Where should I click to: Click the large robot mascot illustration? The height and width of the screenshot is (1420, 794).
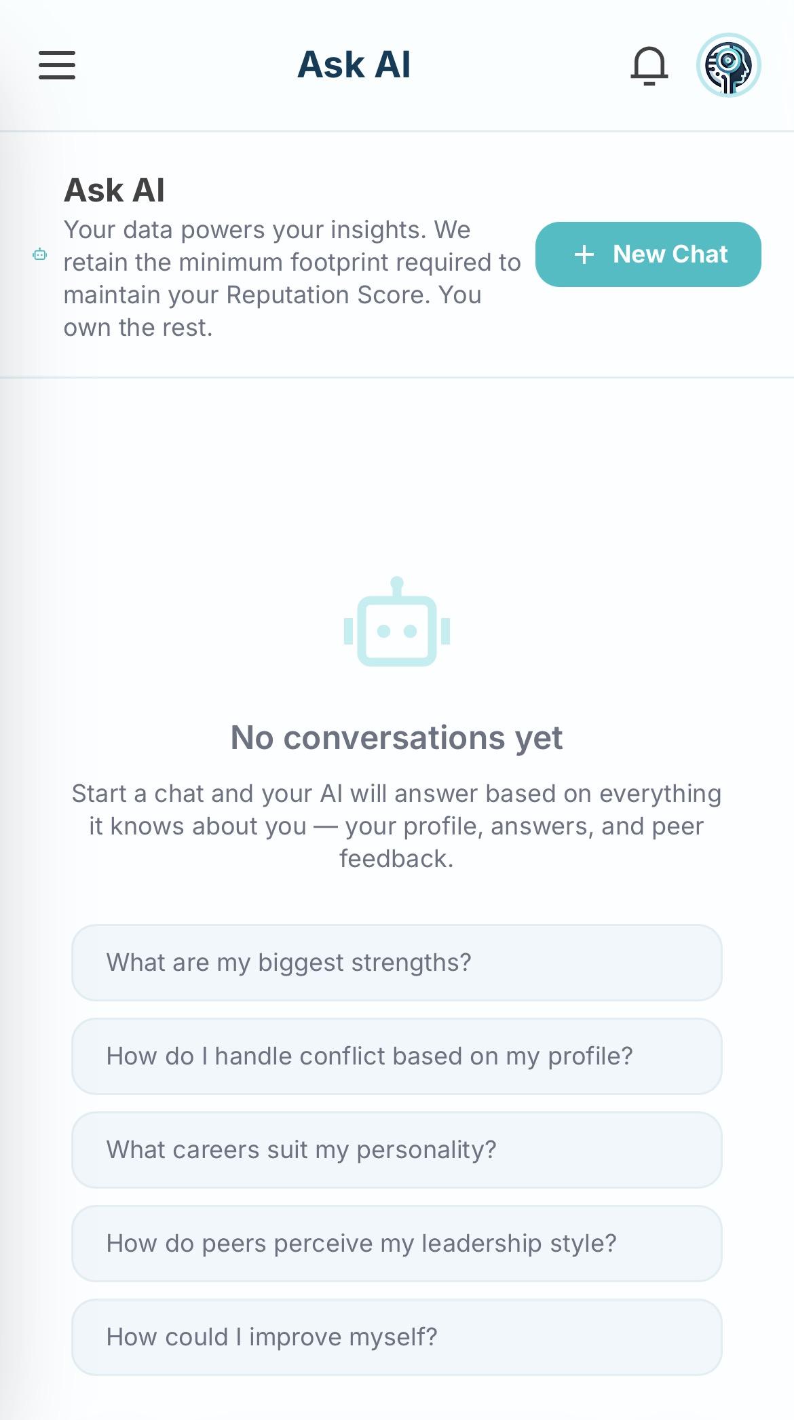[x=397, y=631]
